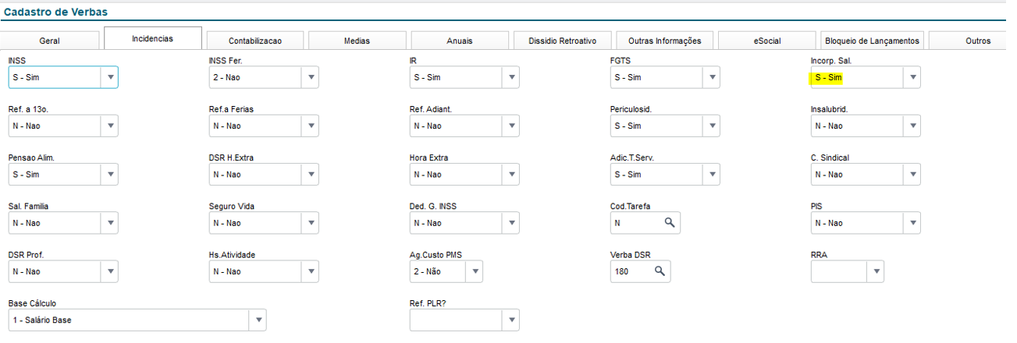The height and width of the screenshot is (343, 1017).
Task: Click the Verba DSR field with 180
Action: point(640,271)
